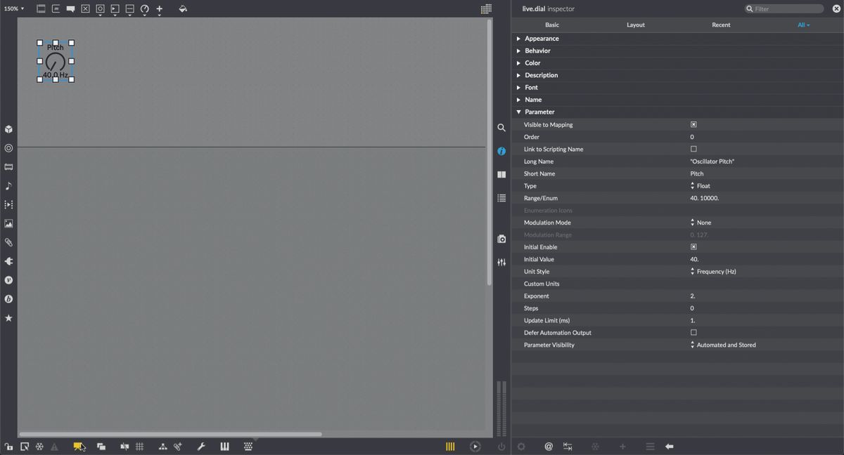
Task: Open the file attachments paperclip icon
Action: coord(8,242)
